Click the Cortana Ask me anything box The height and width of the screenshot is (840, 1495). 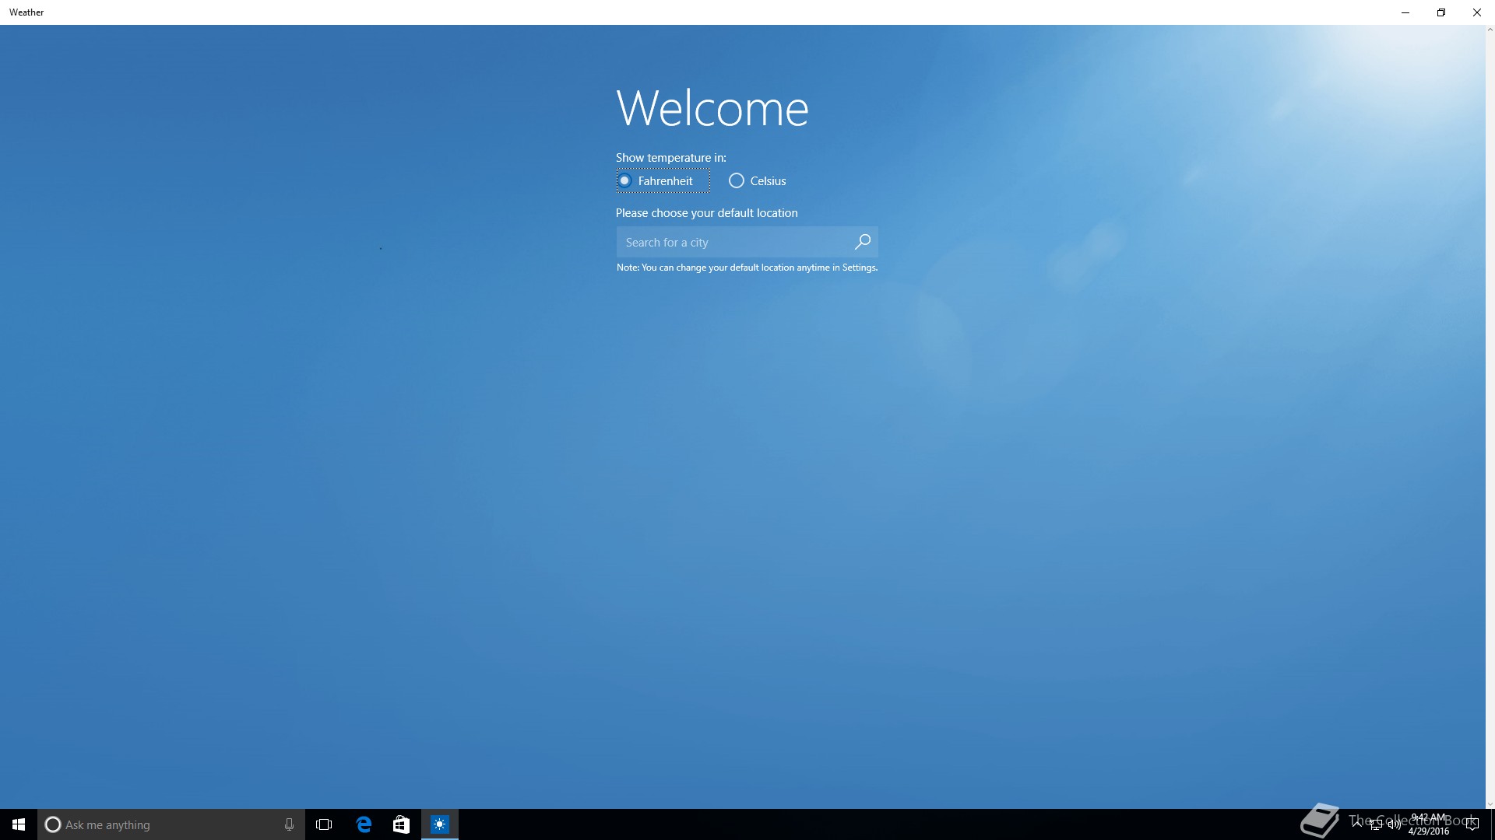(171, 824)
